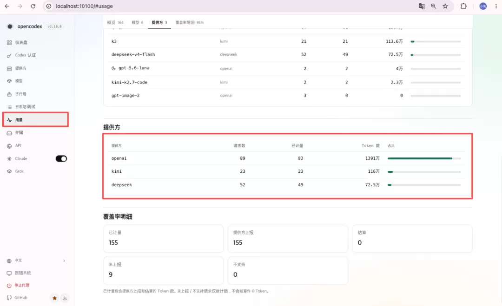Click the deepseek-v4-flash model name
The width and height of the screenshot is (502, 306).
point(133,54)
